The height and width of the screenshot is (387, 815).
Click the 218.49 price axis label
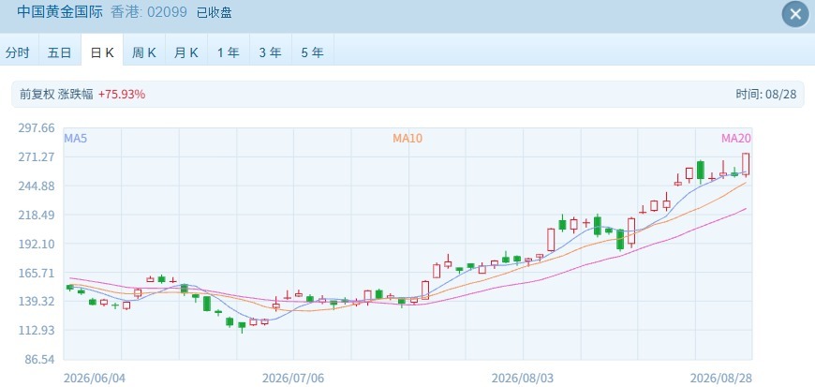(37, 215)
